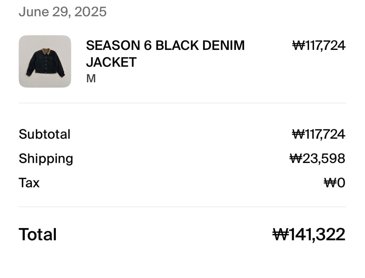Click the Shipping label
365x278 pixels.
pos(46,159)
